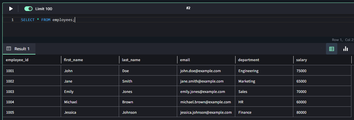Viewport: 354px width, 120px height.
Task: Select the Result 1 tab
Action: tap(22, 49)
